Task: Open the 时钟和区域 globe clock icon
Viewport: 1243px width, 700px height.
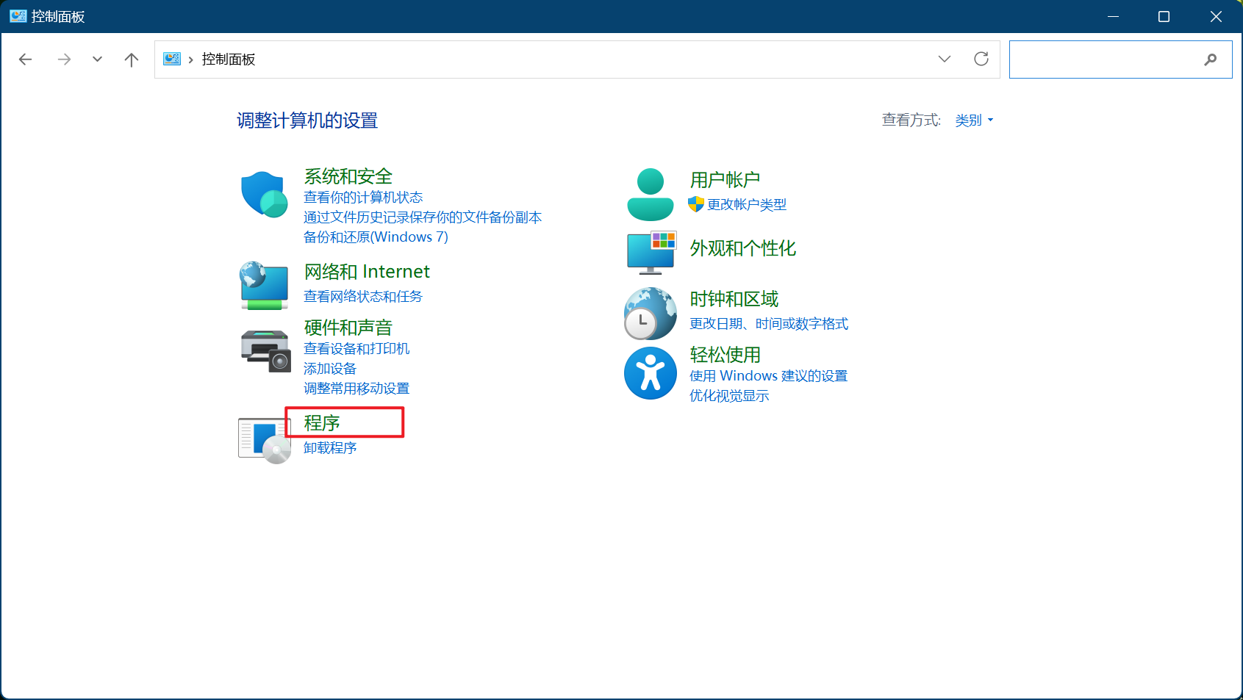Action: (x=651, y=314)
